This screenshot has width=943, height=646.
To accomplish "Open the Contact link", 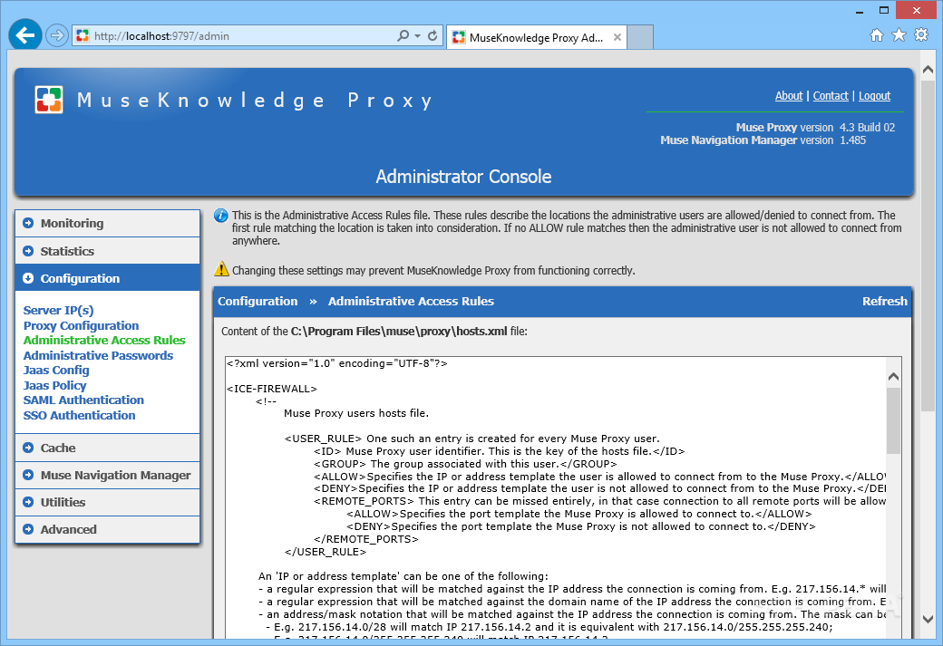I will (831, 96).
